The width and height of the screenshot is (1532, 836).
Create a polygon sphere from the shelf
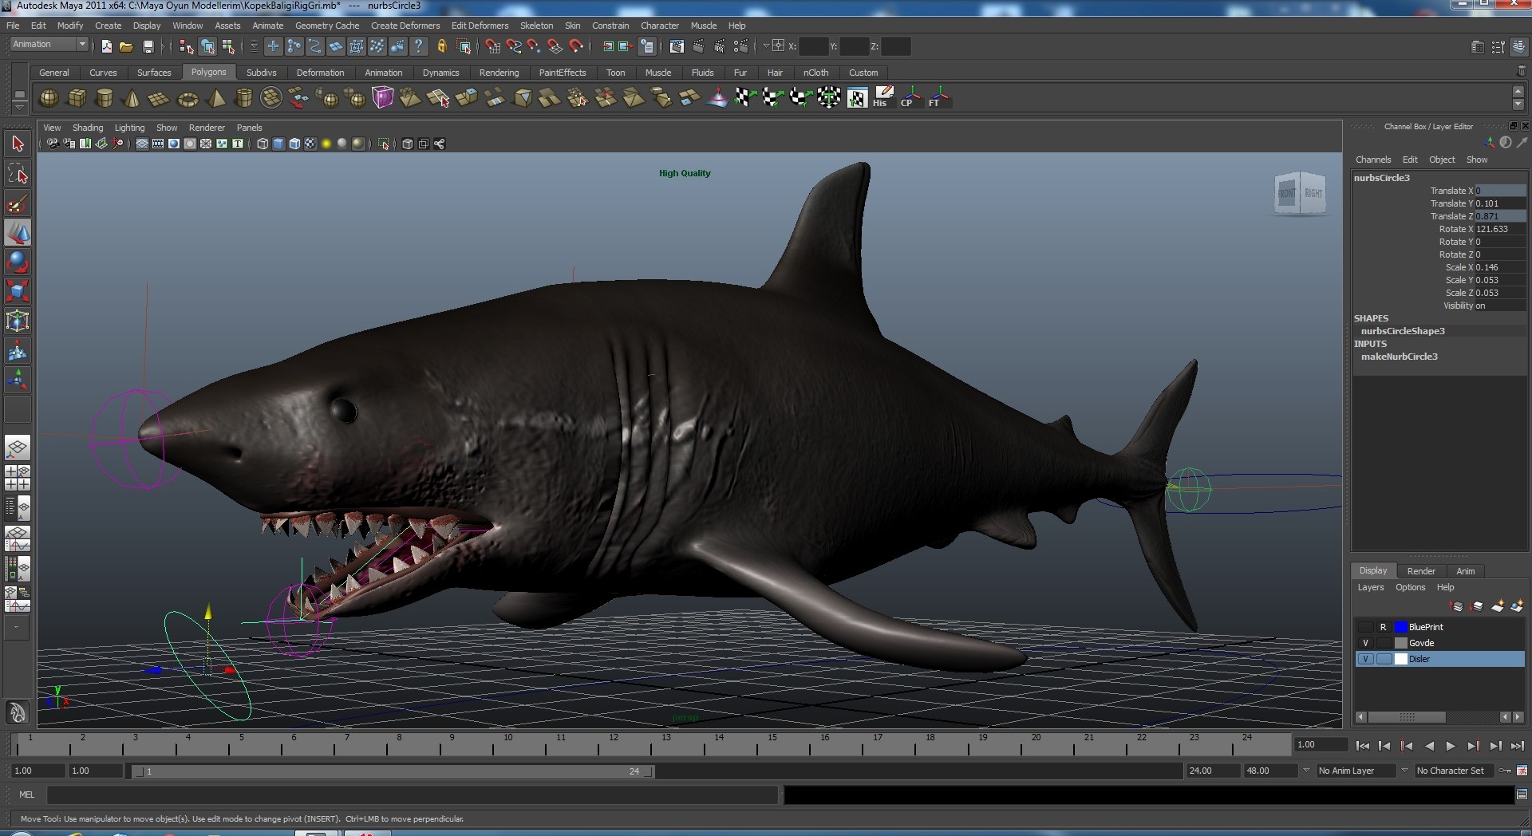coord(49,98)
